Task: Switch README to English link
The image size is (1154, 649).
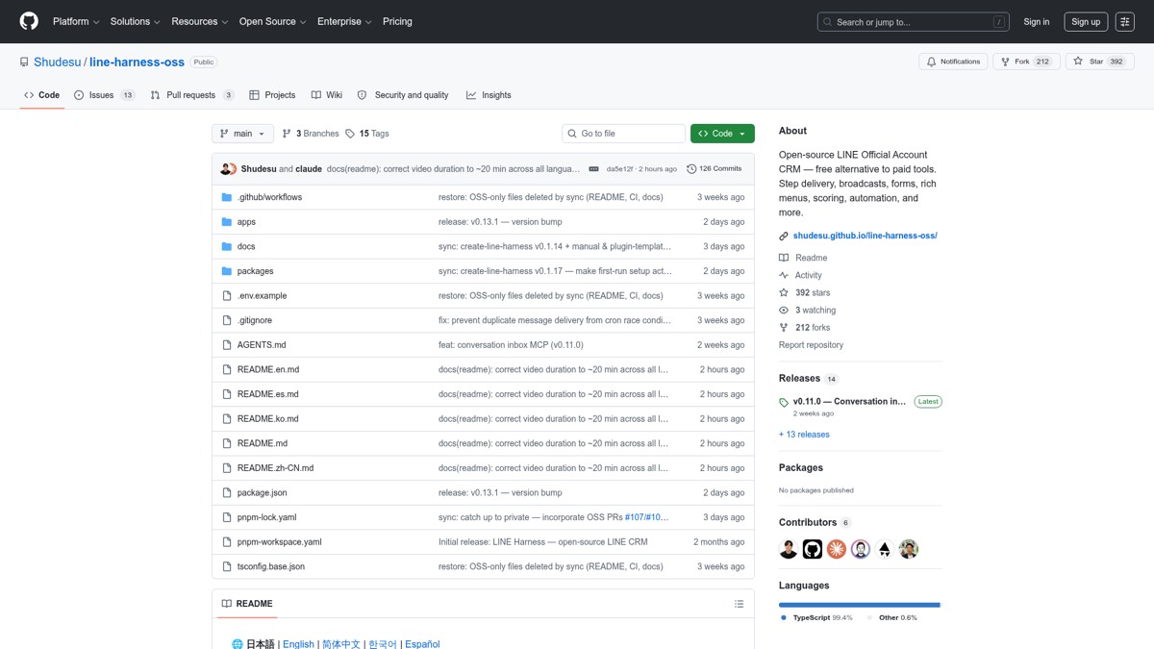Action: click(298, 644)
